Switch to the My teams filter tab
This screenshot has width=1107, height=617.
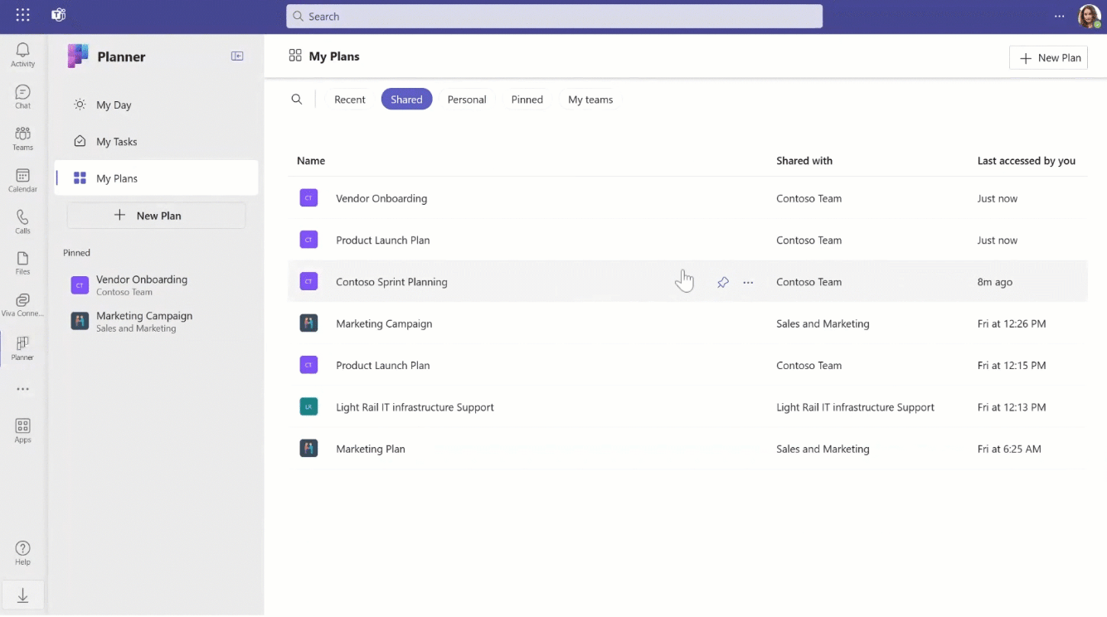[x=590, y=100]
